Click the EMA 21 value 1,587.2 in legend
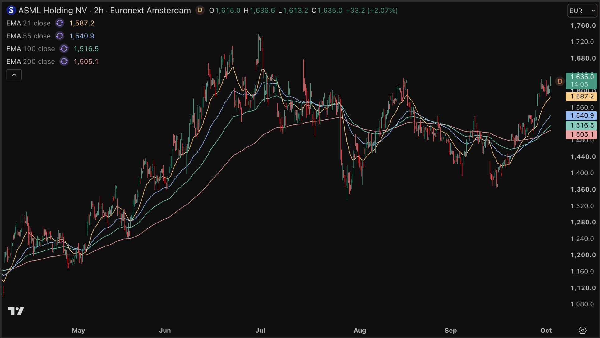Image resolution: width=600 pixels, height=338 pixels. [x=82, y=23]
